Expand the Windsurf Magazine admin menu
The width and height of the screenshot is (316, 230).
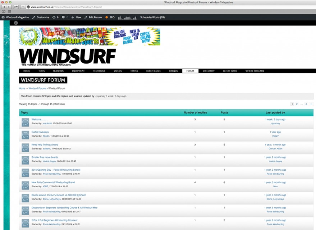coord(15,17)
